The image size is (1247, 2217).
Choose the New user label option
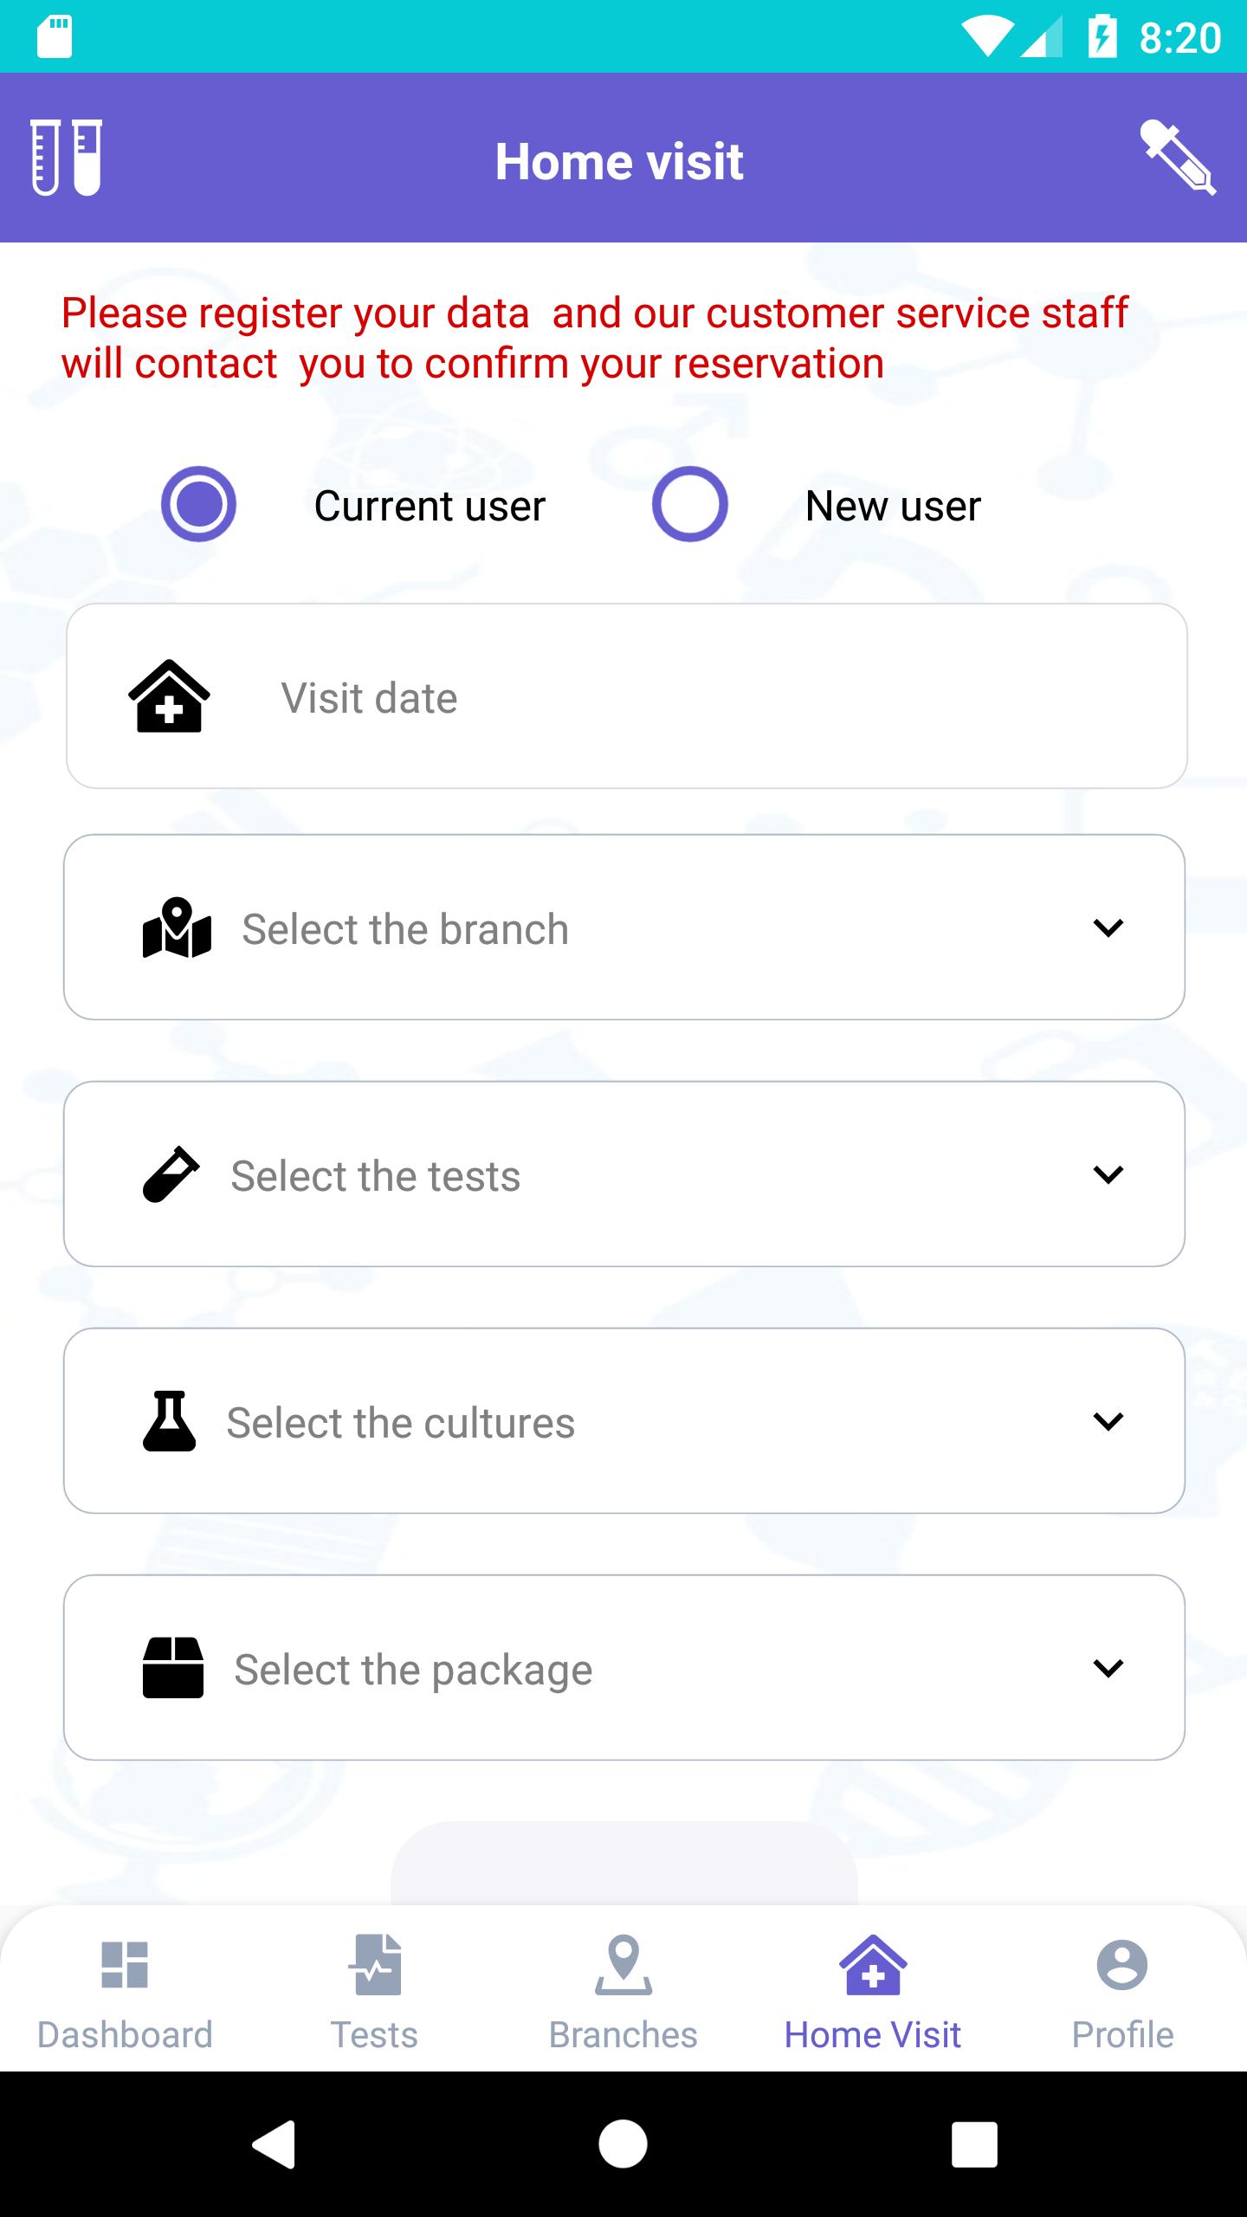[x=893, y=506]
